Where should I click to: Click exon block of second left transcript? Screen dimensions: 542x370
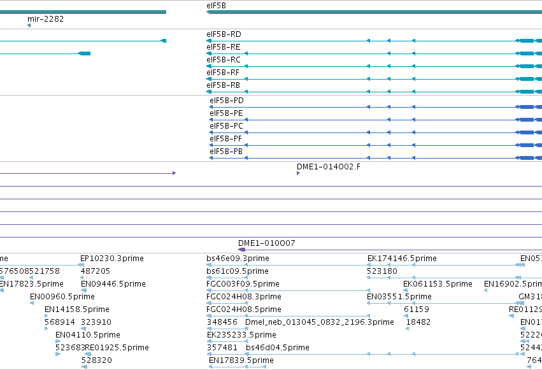pyautogui.click(x=85, y=53)
